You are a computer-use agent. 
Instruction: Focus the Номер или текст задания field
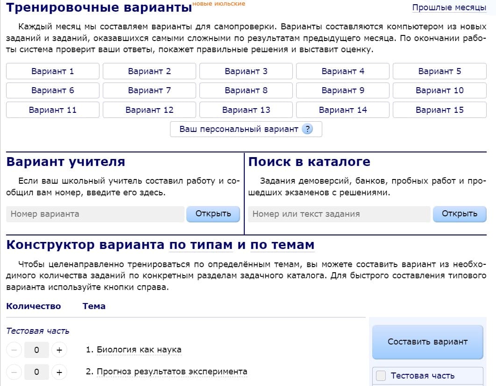(339, 214)
